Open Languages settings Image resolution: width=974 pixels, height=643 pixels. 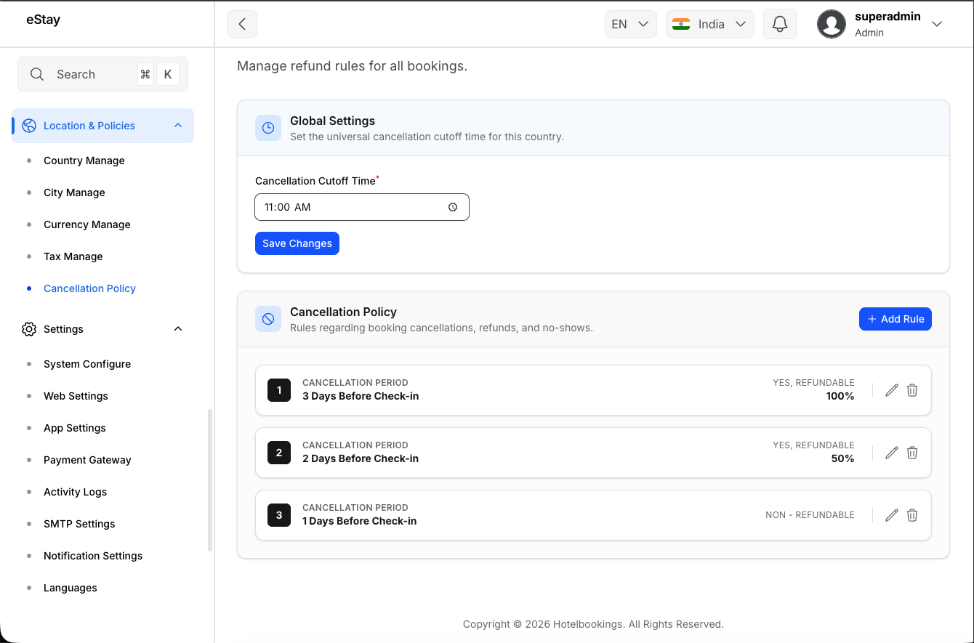point(71,588)
